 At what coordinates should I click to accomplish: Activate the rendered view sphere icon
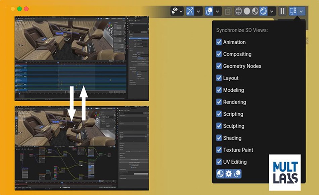pyautogui.click(x=264, y=11)
